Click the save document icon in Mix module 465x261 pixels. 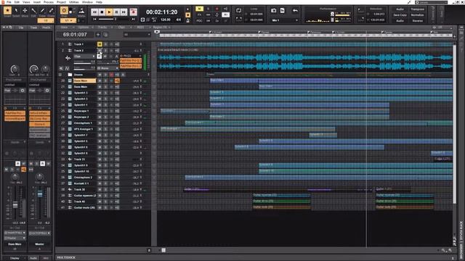point(283,11)
